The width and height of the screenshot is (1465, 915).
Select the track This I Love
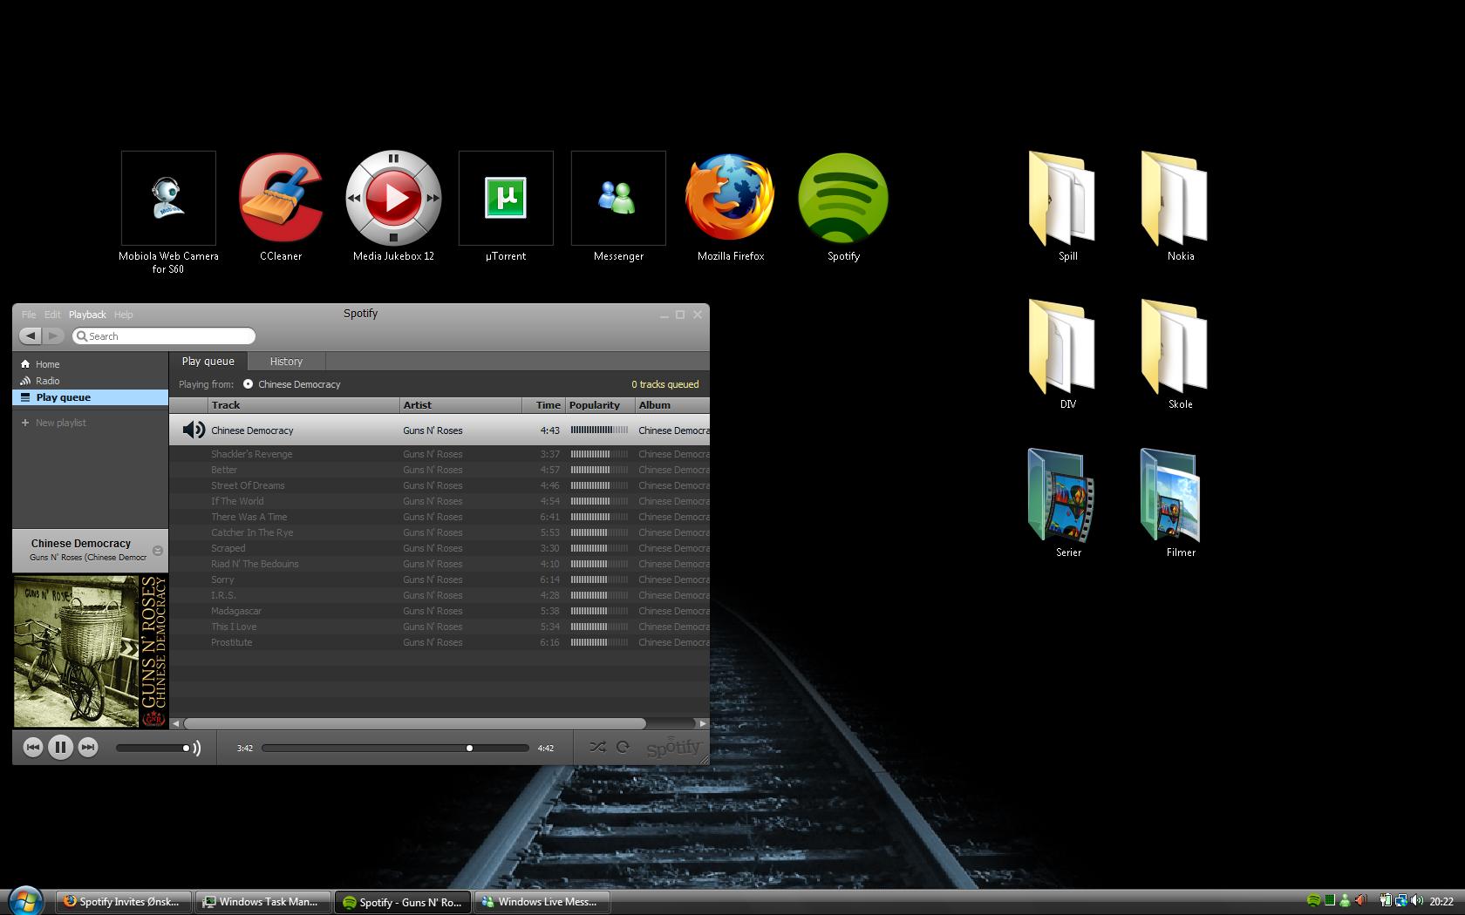[439, 627]
